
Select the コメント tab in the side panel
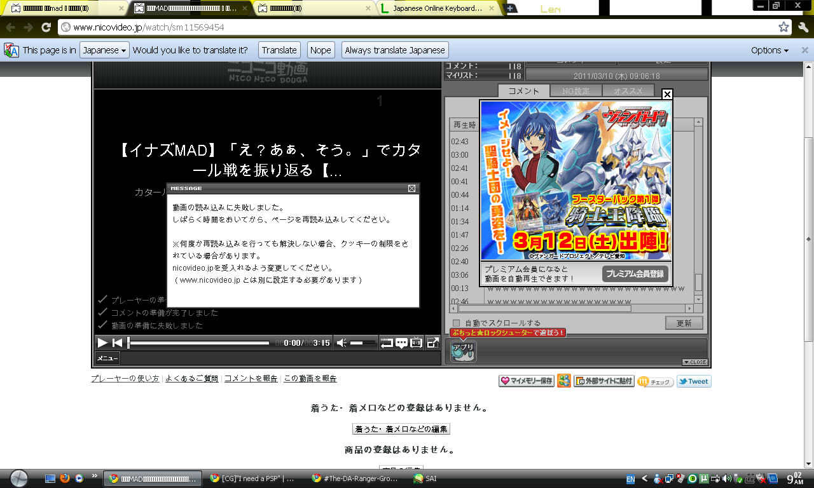pyautogui.click(x=523, y=91)
